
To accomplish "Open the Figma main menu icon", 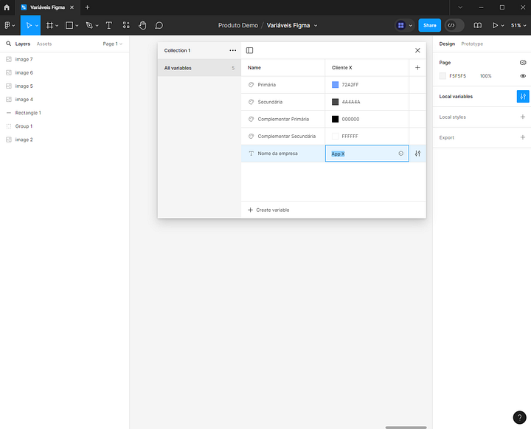I will pos(7,25).
